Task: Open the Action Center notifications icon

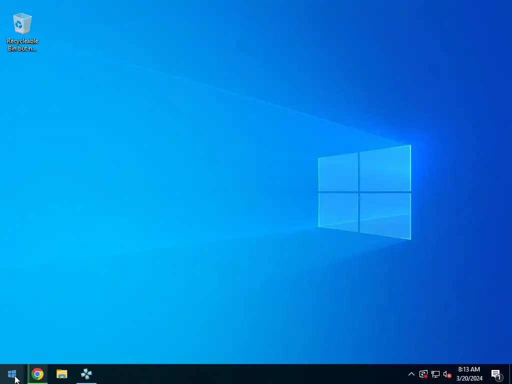Action: click(x=496, y=374)
